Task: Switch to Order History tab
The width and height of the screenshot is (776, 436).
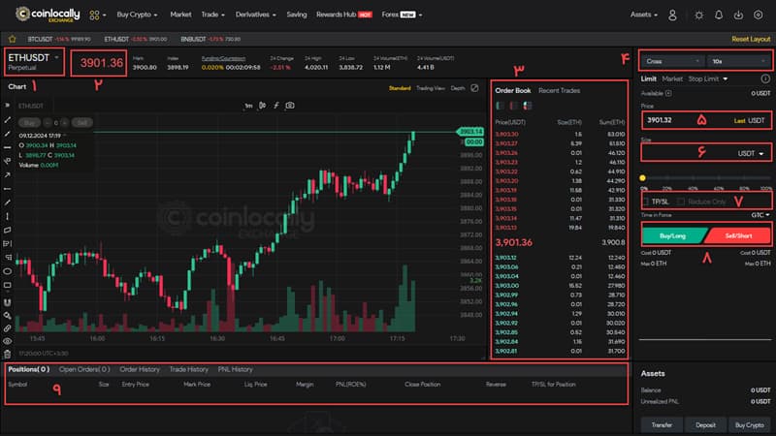Action: click(140, 369)
